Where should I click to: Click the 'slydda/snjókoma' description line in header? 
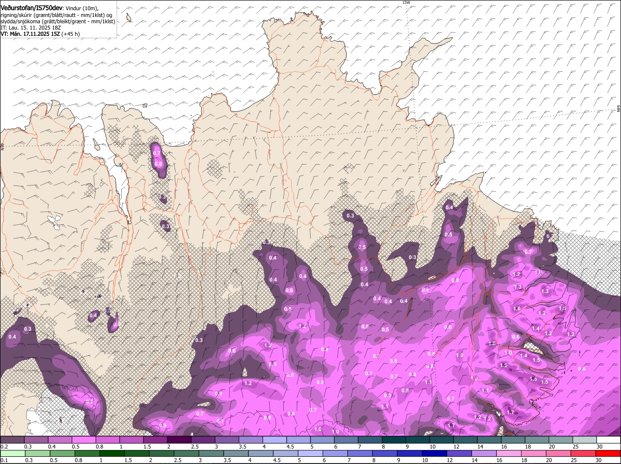58,21
